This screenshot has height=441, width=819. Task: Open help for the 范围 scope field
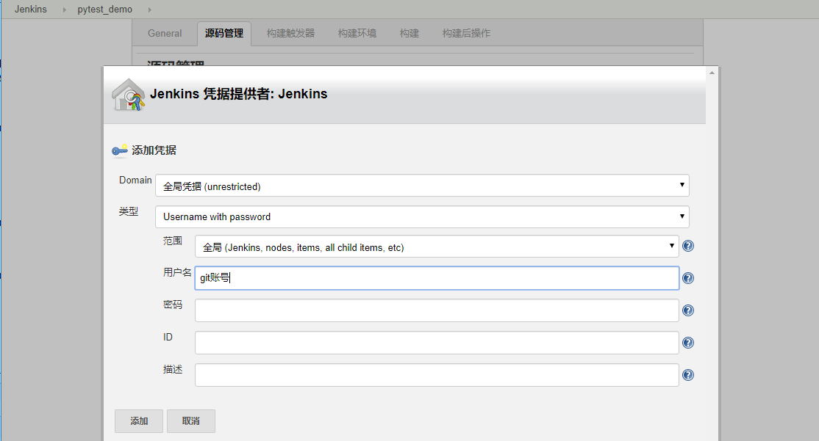pyautogui.click(x=688, y=246)
